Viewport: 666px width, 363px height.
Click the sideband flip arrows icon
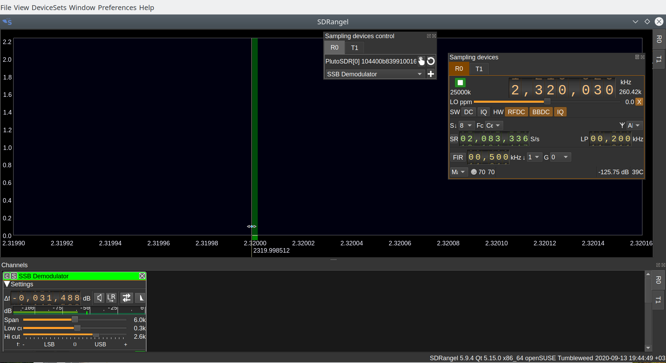tap(127, 298)
